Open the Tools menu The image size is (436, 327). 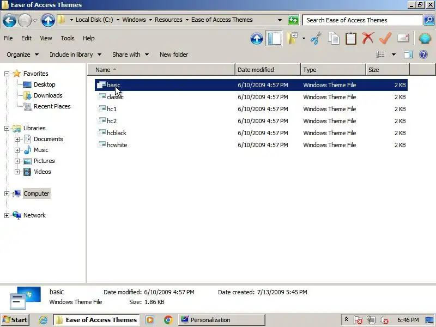pyautogui.click(x=68, y=38)
